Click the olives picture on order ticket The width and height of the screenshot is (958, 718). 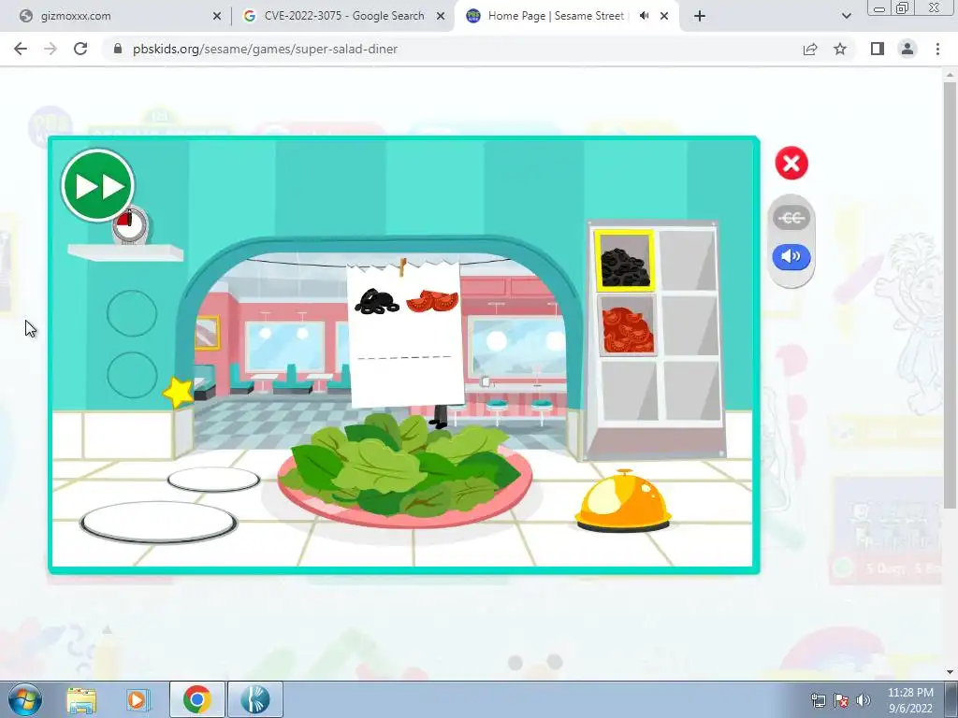coord(376,302)
